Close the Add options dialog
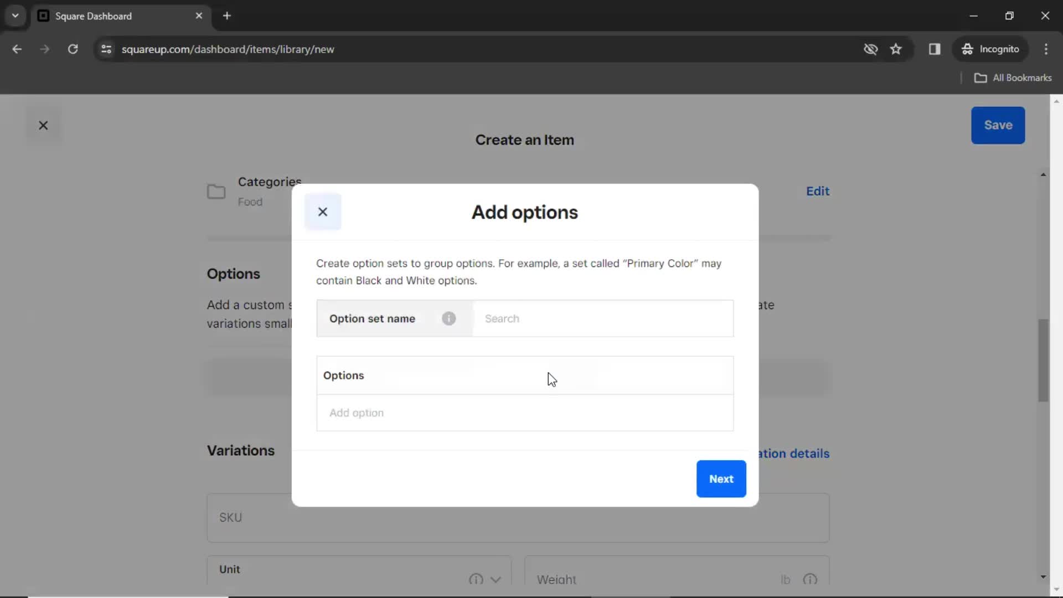 coord(323,212)
